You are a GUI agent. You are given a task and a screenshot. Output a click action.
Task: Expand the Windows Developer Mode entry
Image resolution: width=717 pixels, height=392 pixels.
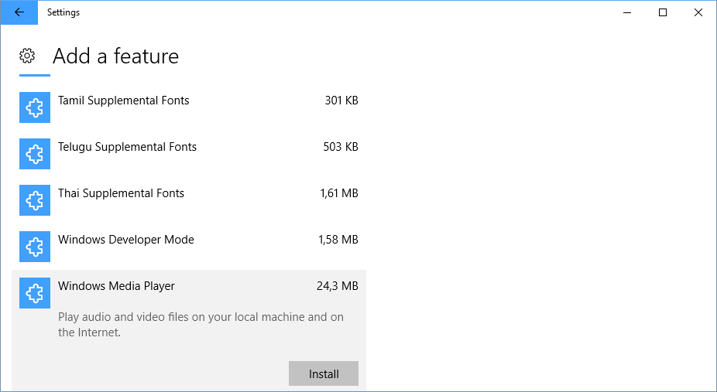126,240
